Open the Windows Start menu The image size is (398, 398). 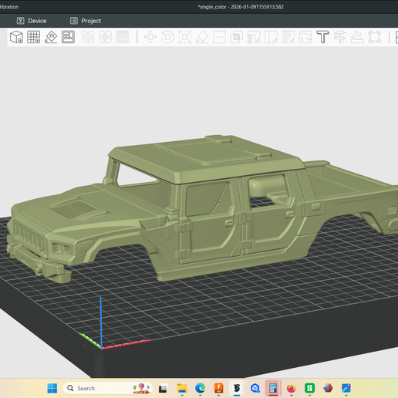(x=52, y=388)
